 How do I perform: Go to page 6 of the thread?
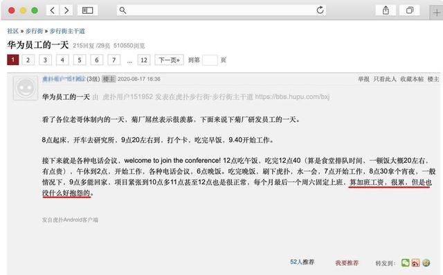pyautogui.click(x=97, y=60)
